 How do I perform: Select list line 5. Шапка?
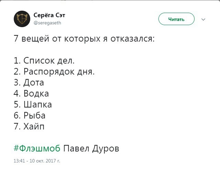pos(33,104)
